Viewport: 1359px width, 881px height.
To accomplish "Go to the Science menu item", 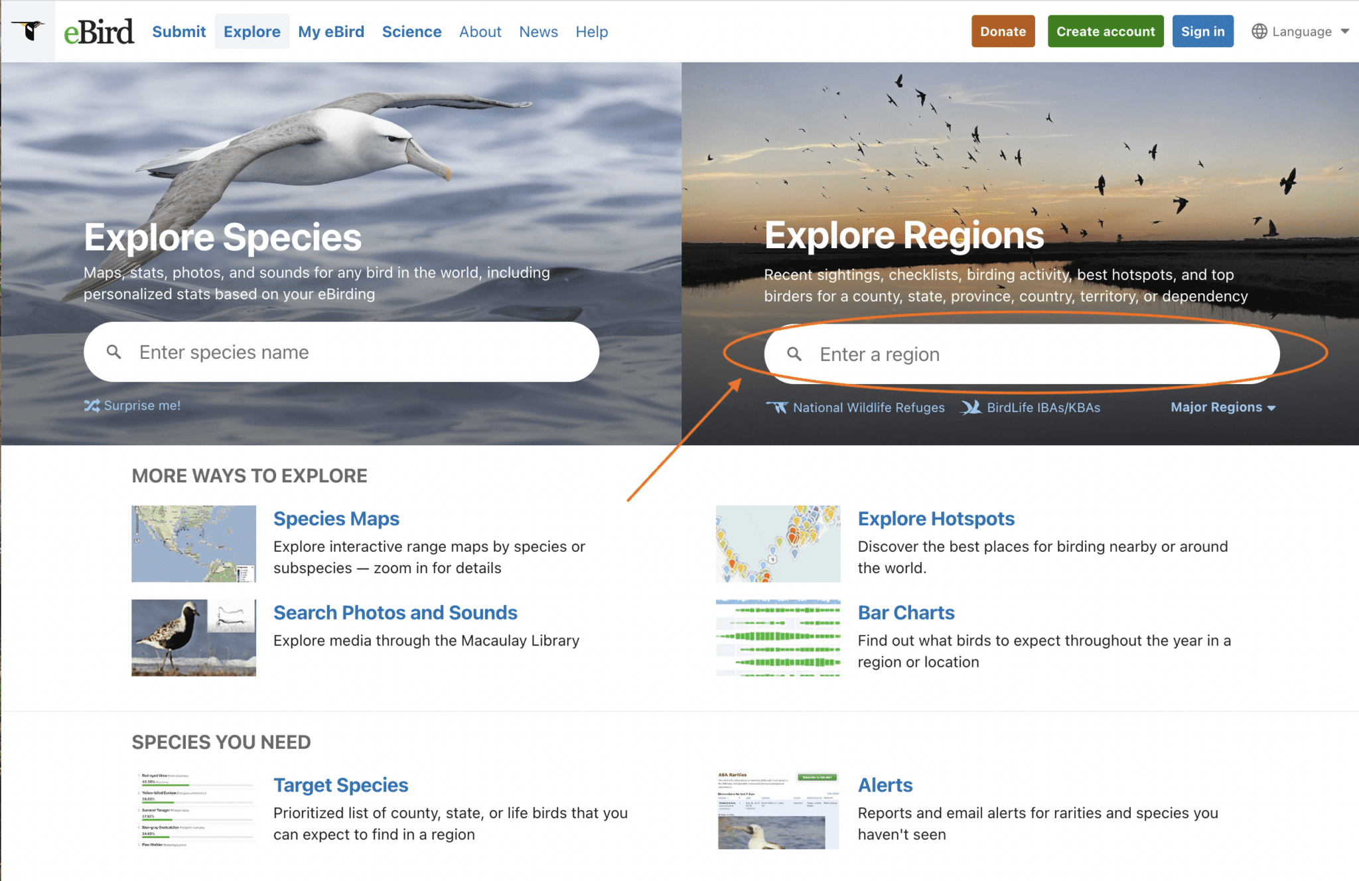I will pyautogui.click(x=411, y=31).
